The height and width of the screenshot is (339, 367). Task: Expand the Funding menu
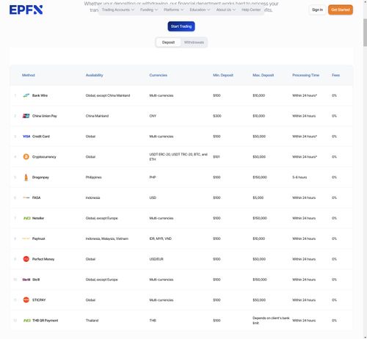click(149, 10)
